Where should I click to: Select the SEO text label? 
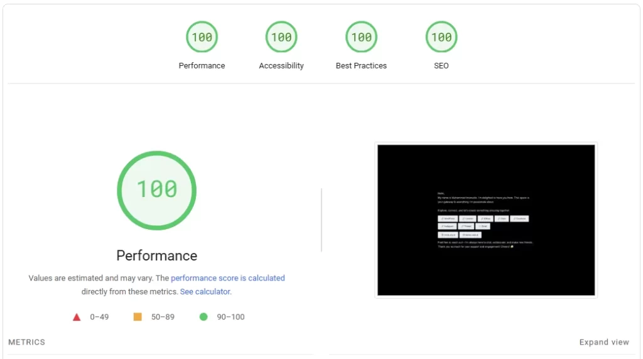click(x=441, y=66)
